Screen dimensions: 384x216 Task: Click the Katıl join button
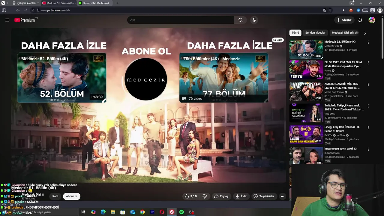pyautogui.click(x=55, y=196)
